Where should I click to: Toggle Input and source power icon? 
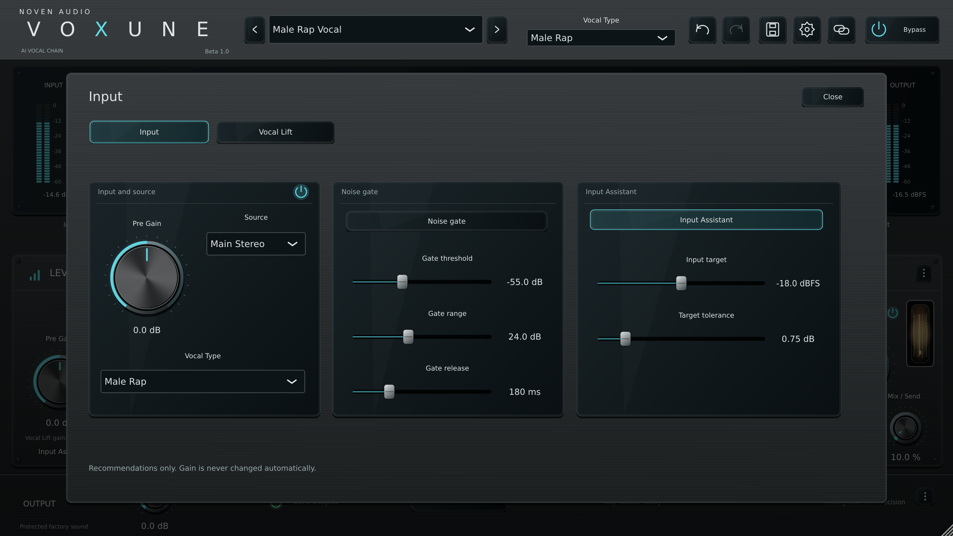pos(301,192)
